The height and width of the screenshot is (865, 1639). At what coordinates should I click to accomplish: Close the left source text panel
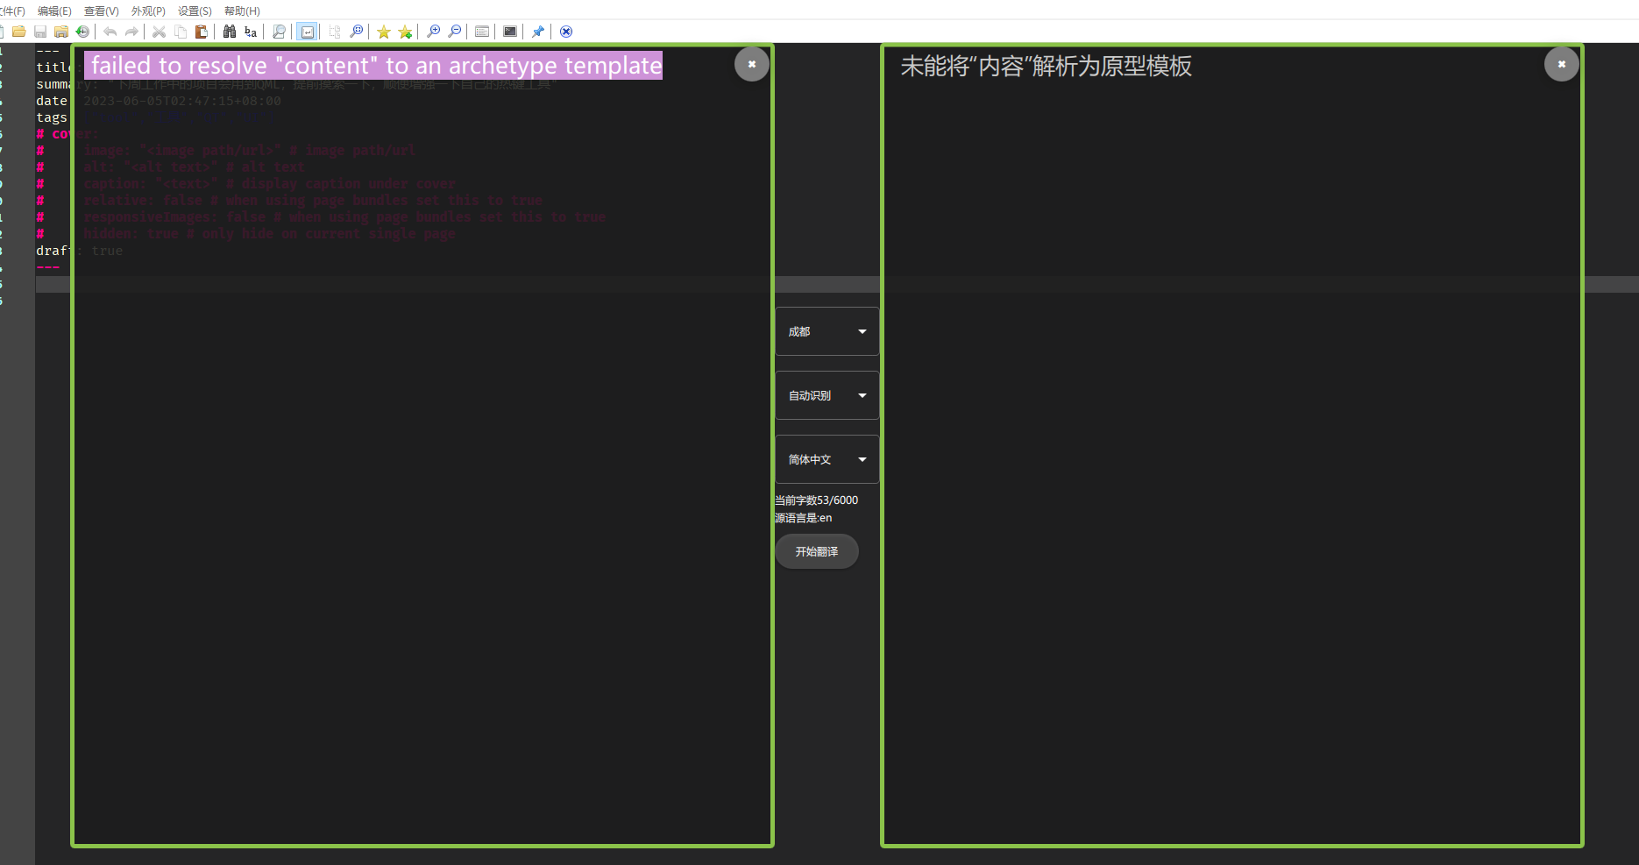click(751, 64)
